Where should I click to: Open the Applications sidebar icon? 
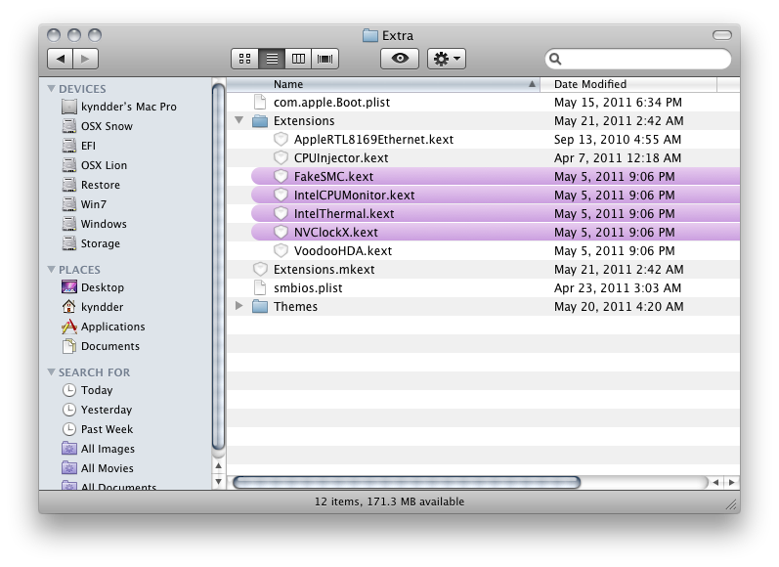coord(69,327)
